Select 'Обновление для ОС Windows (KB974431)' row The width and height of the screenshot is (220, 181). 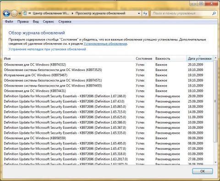click(108, 91)
